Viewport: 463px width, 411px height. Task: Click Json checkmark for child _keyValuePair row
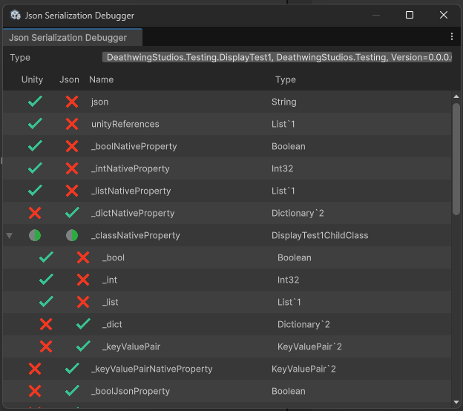point(84,346)
